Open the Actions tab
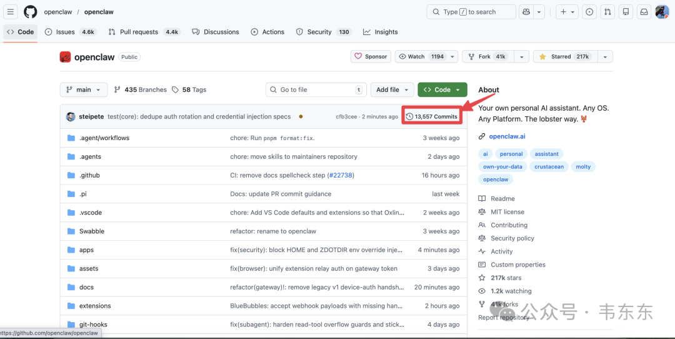The height and width of the screenshot is (339, 675). coord(267,32)
